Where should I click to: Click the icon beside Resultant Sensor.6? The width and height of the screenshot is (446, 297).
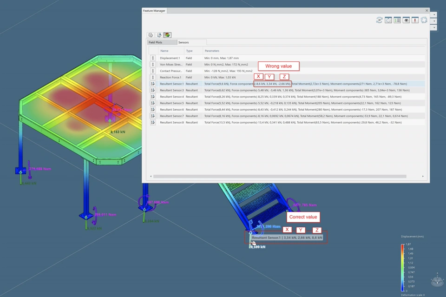[x=153, y=110]
